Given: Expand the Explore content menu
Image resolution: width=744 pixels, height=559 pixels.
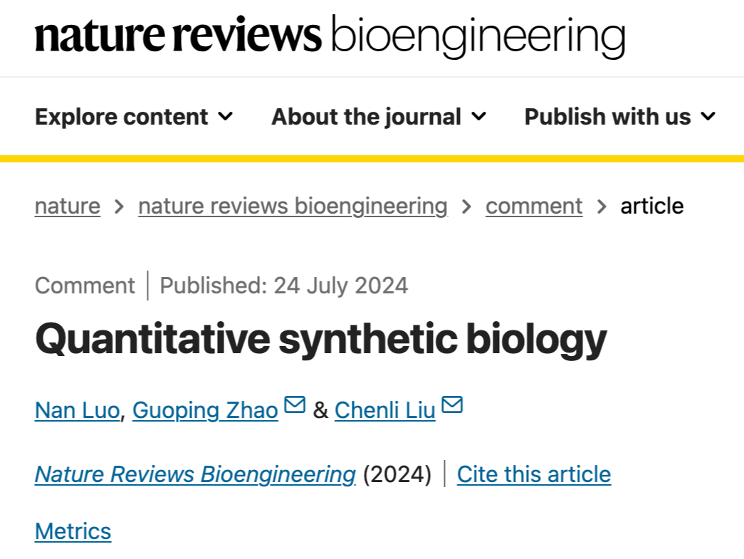Looking at the screenshot, I should [135, 117].
